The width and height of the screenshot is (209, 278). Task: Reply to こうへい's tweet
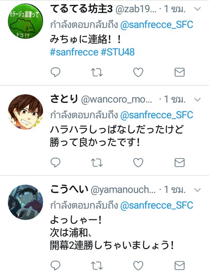pos(56,266)
